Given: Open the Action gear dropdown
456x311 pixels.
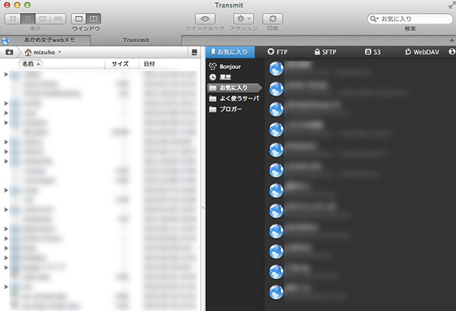Looking at the screenshot, I should (244, 19).
